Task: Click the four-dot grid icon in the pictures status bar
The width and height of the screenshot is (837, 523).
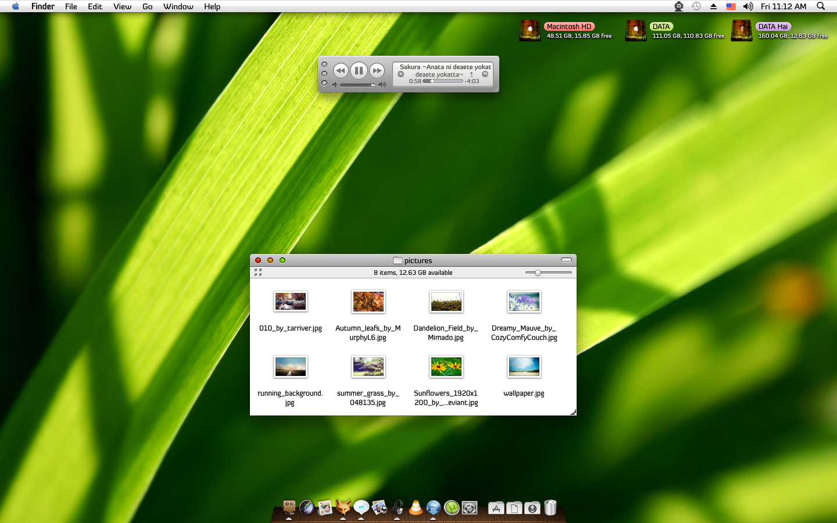Action: 258,272
